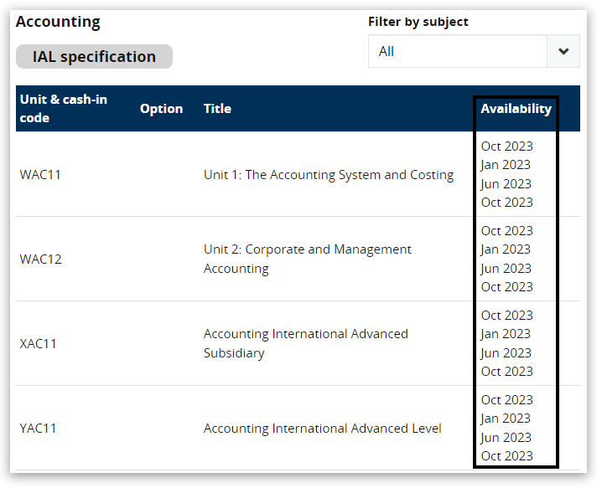The width and height of the screenshot is (602, 488).
Task: Select the WAC12 unit code
Action: point(40,259)
